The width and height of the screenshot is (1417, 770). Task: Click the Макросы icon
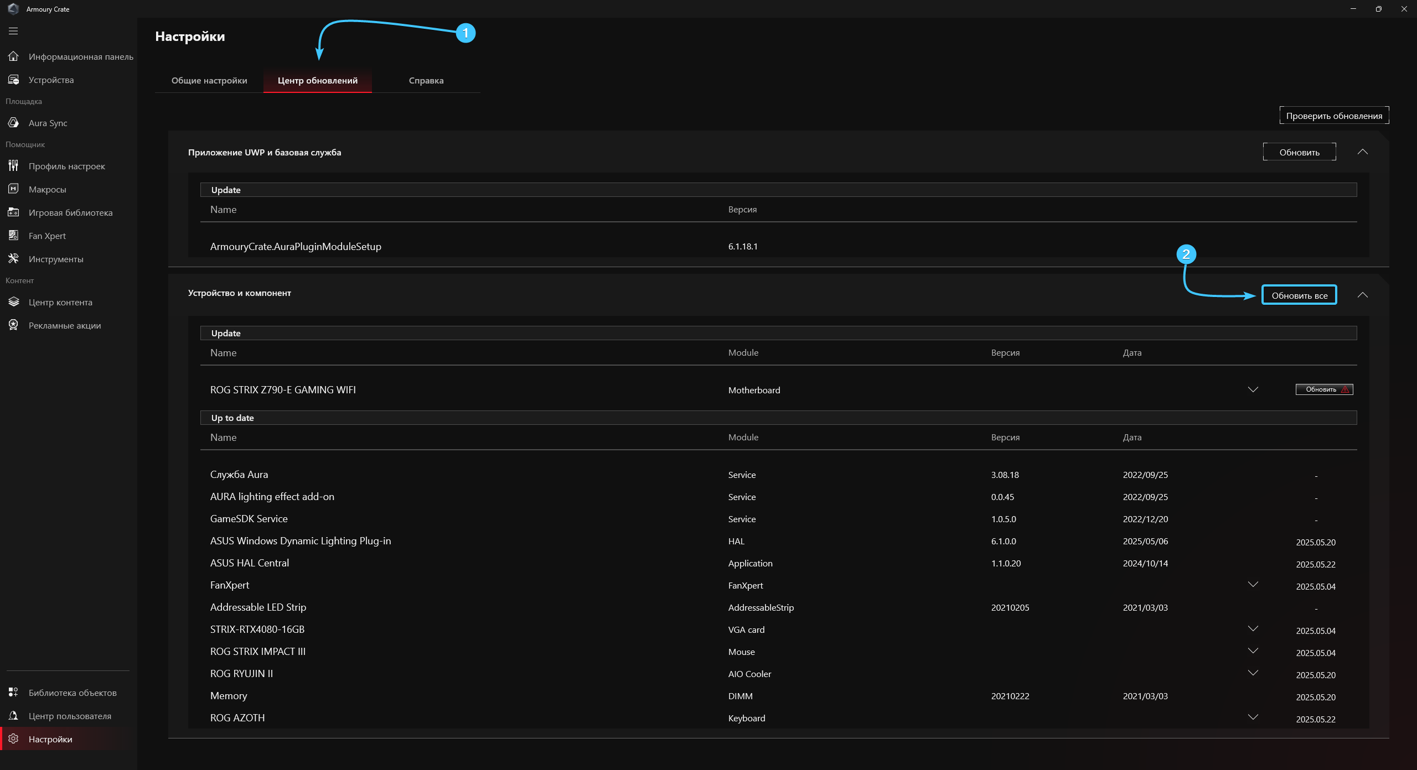pos(13,189)
